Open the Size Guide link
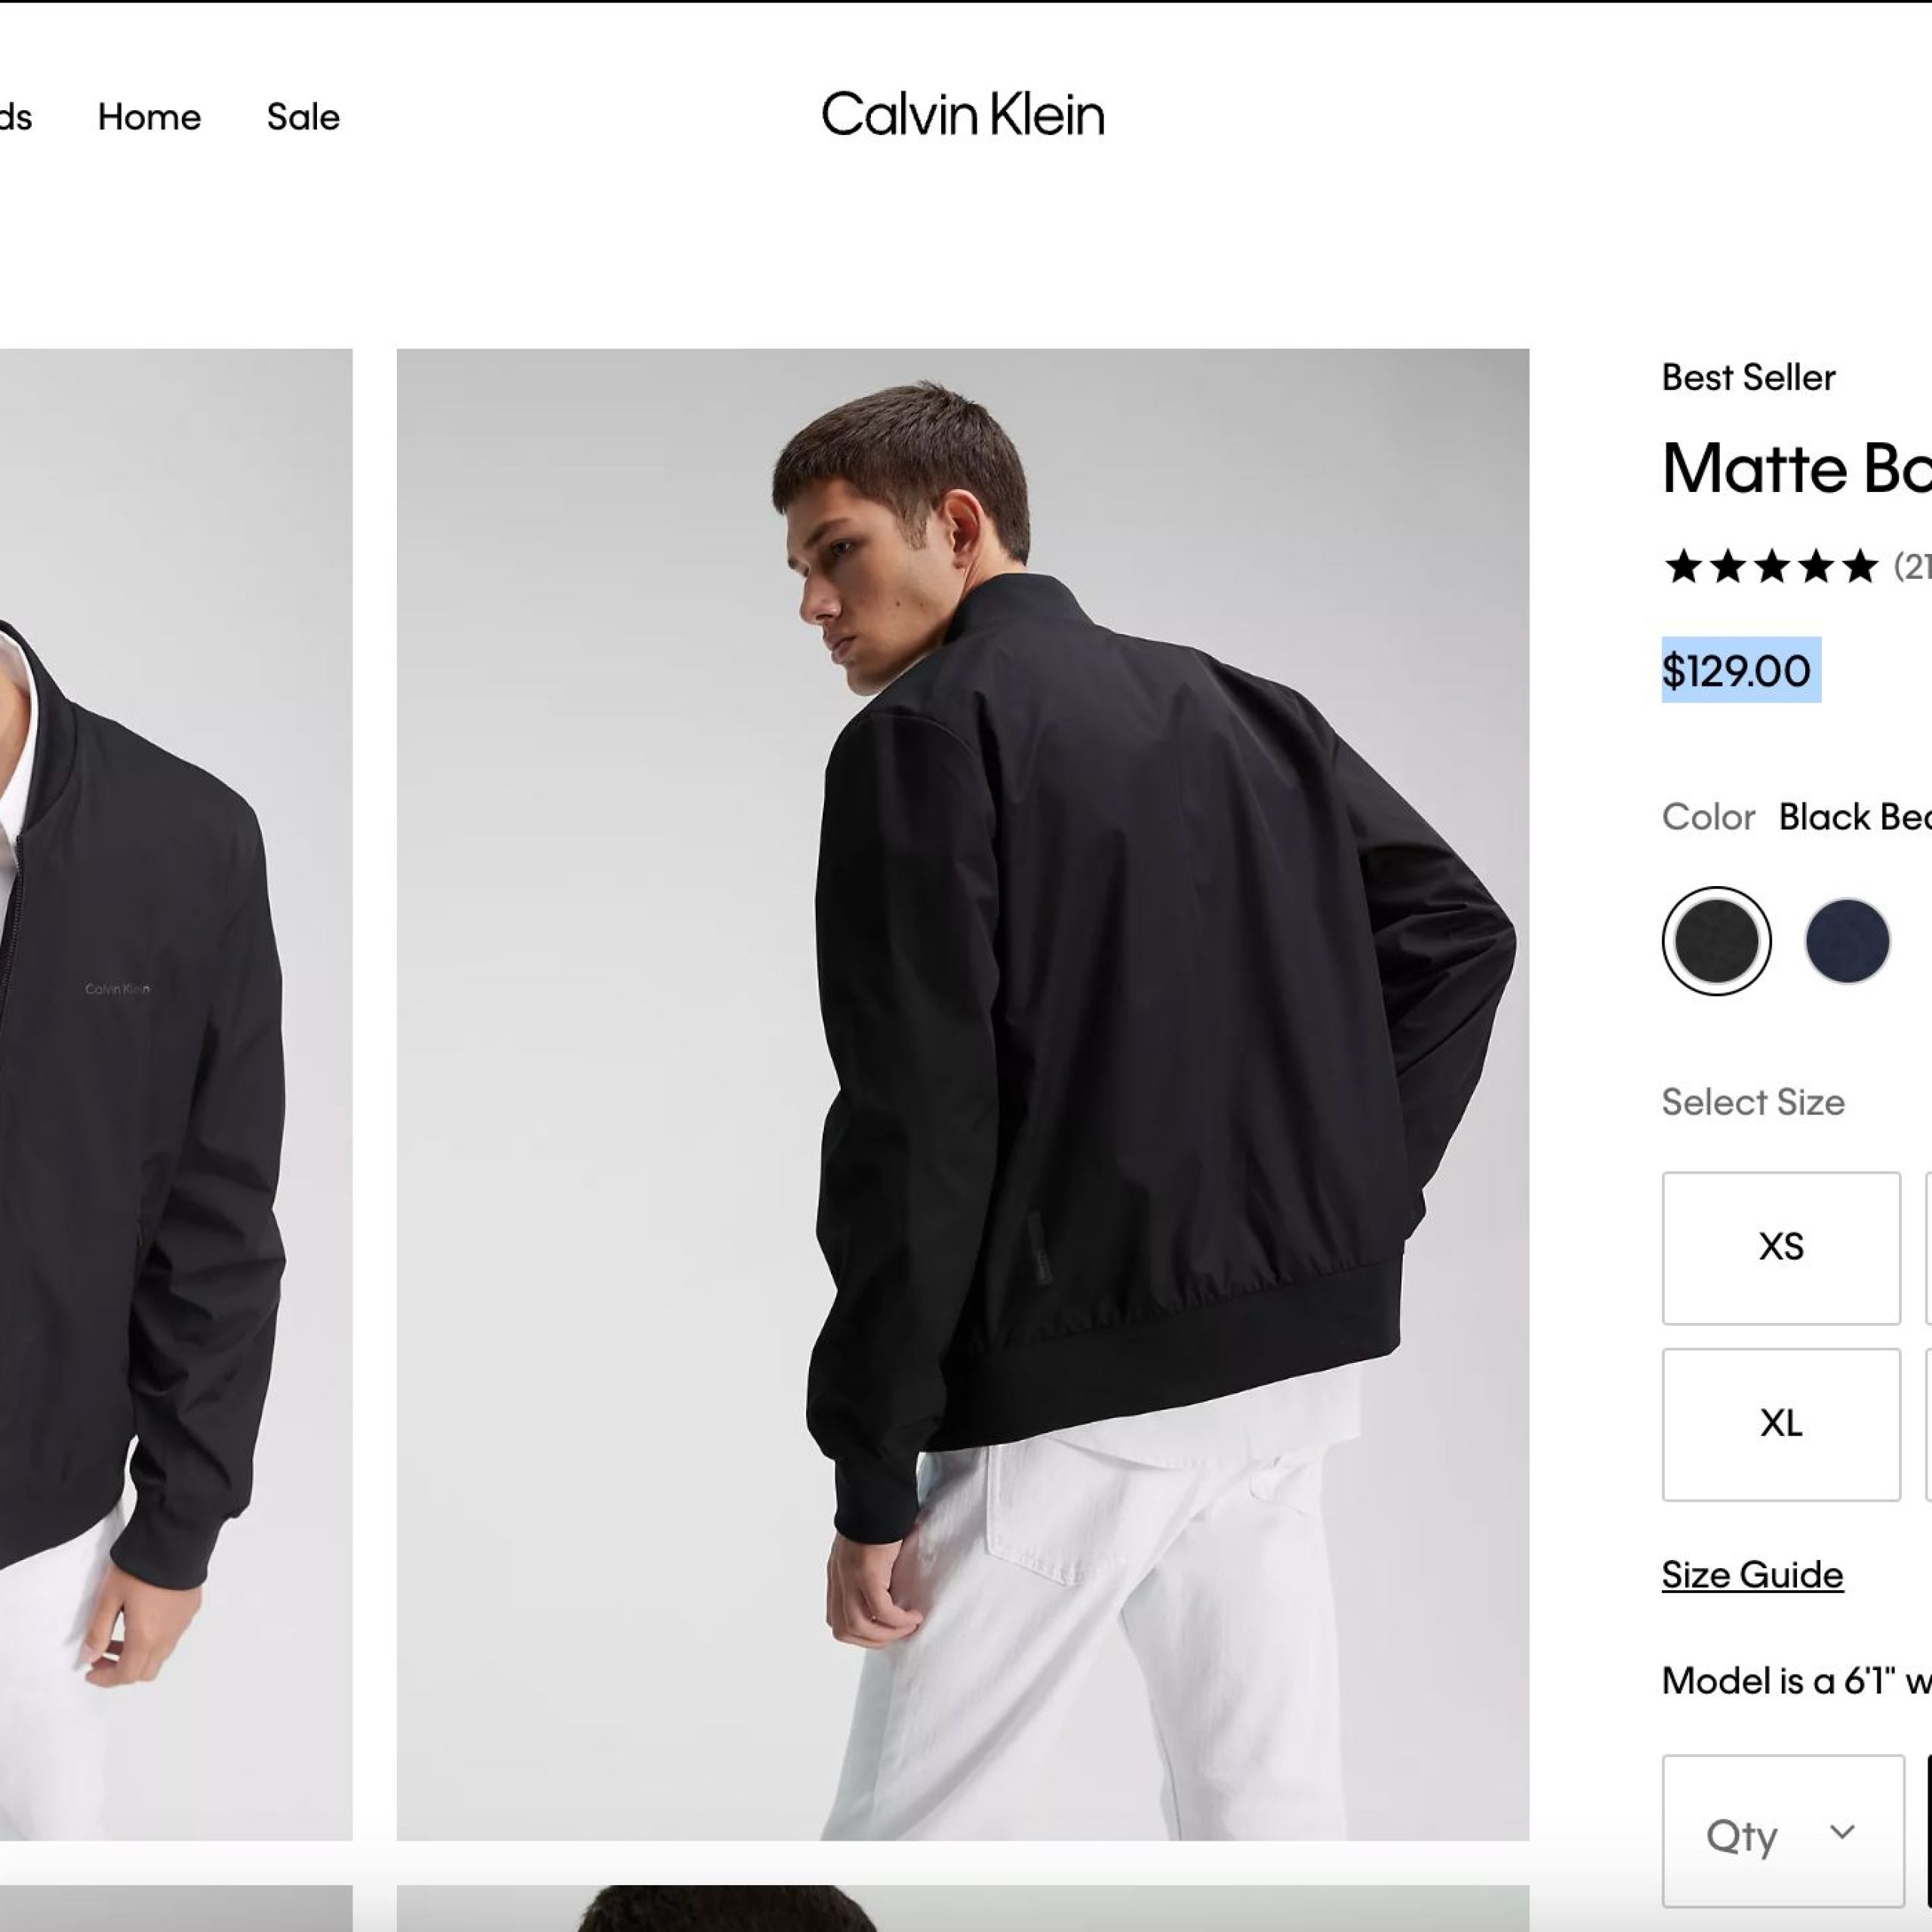 [x=1752, y=1575]
